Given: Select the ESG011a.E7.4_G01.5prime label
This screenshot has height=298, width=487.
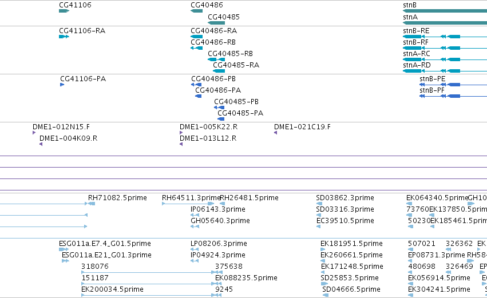Looking at the screenshot, I should (105, 244).
